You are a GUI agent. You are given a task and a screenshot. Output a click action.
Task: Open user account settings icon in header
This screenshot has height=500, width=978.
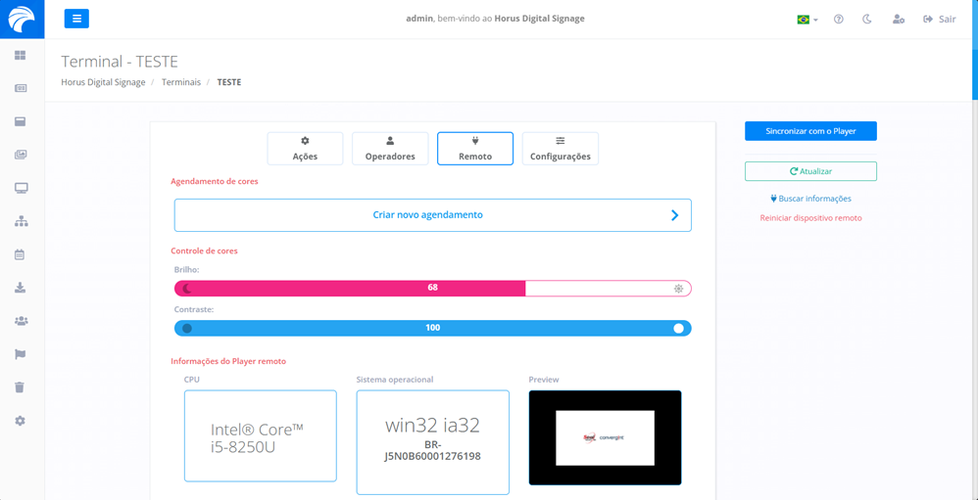tap(898, 20)
